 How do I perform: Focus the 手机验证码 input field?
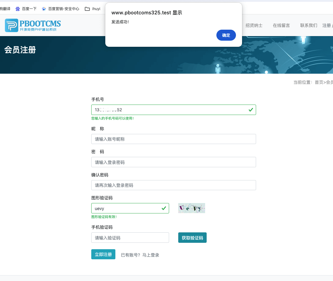tap(130, 238)
